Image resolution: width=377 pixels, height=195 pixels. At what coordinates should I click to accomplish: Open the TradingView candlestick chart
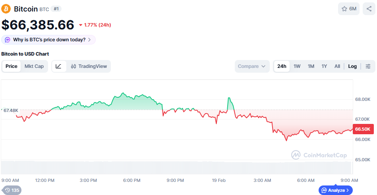[x=89, y=66]
